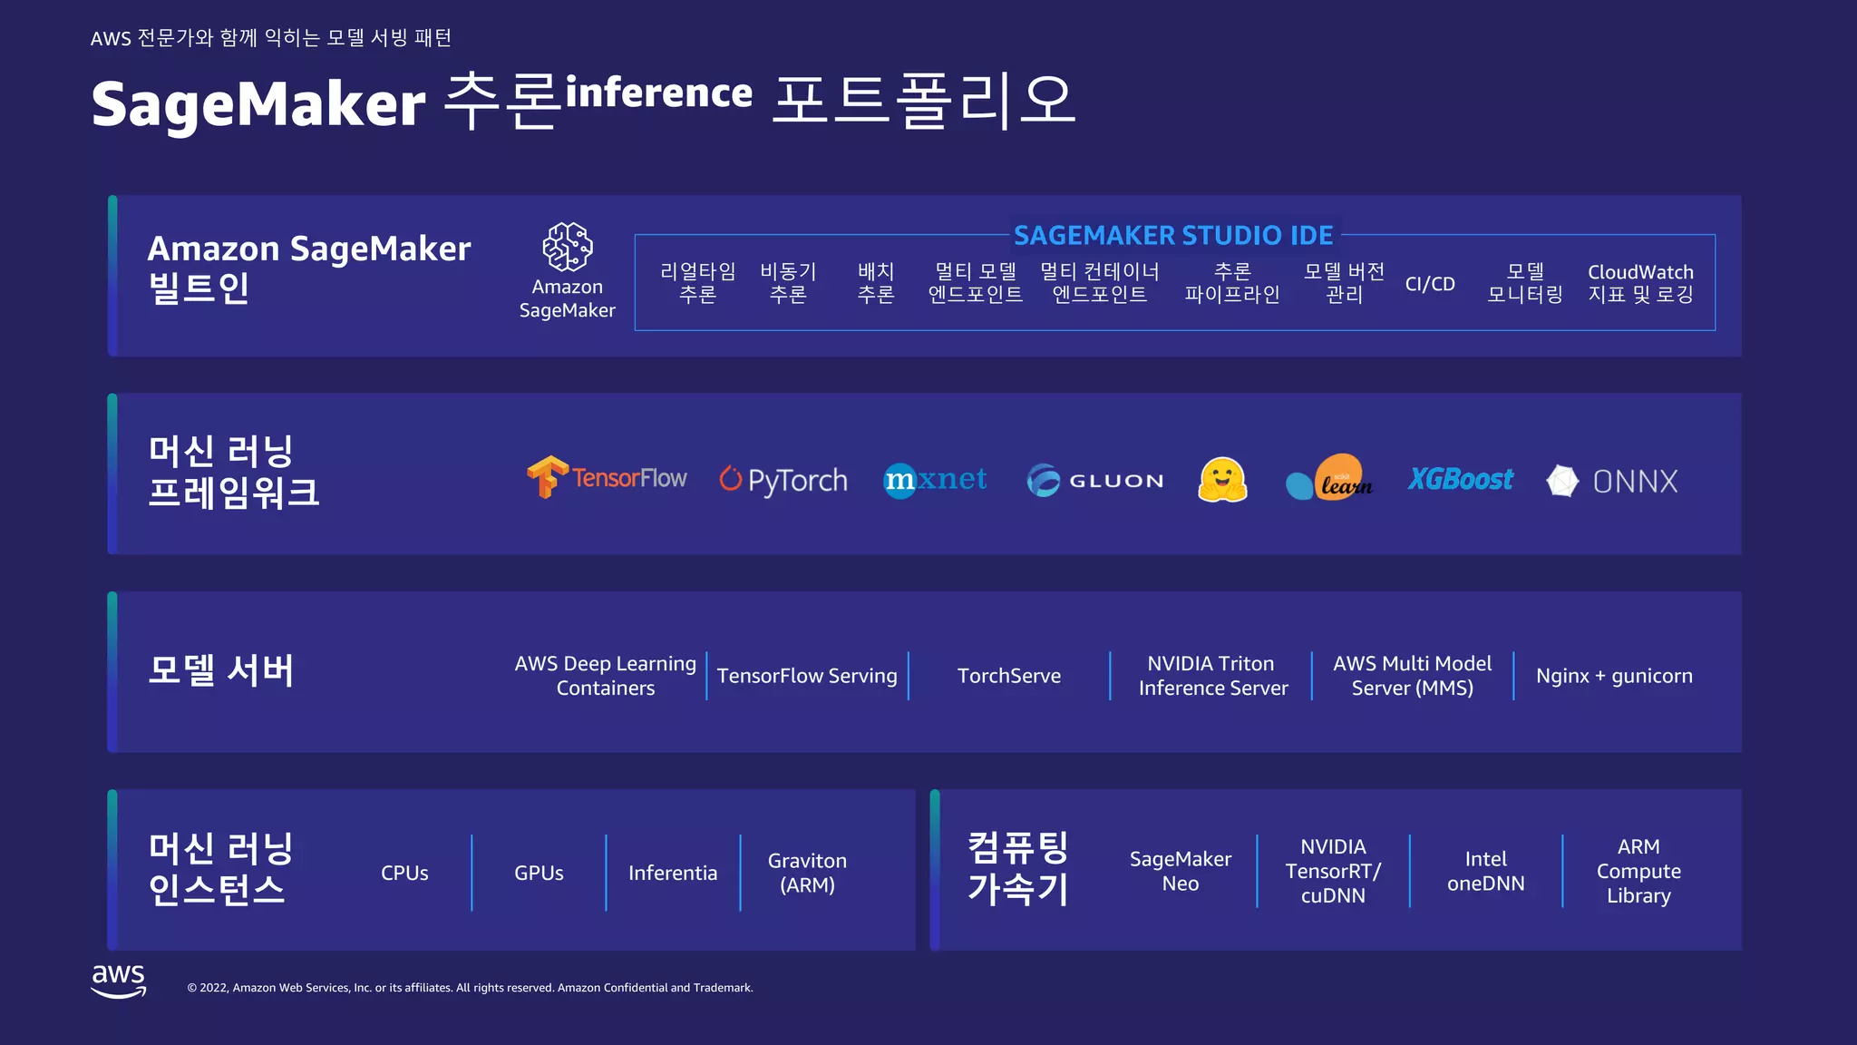Select 모델 모니터링 label

tap(1525, 283)
